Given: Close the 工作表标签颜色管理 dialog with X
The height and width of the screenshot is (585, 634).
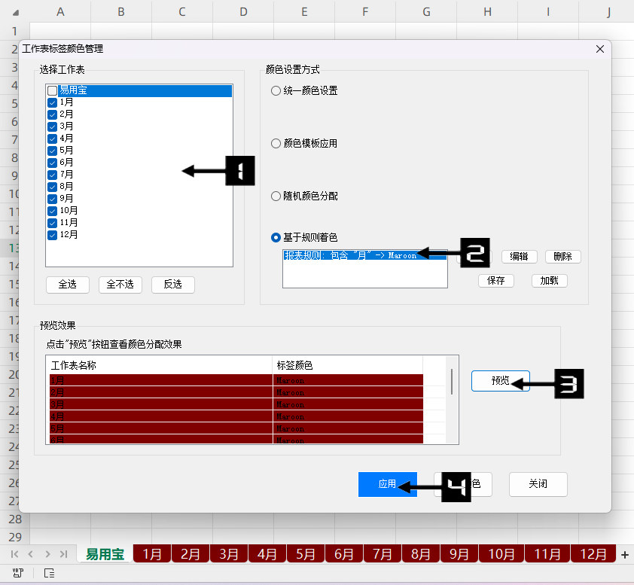Looking at the screenshot, I should click(x=600, y=49).
